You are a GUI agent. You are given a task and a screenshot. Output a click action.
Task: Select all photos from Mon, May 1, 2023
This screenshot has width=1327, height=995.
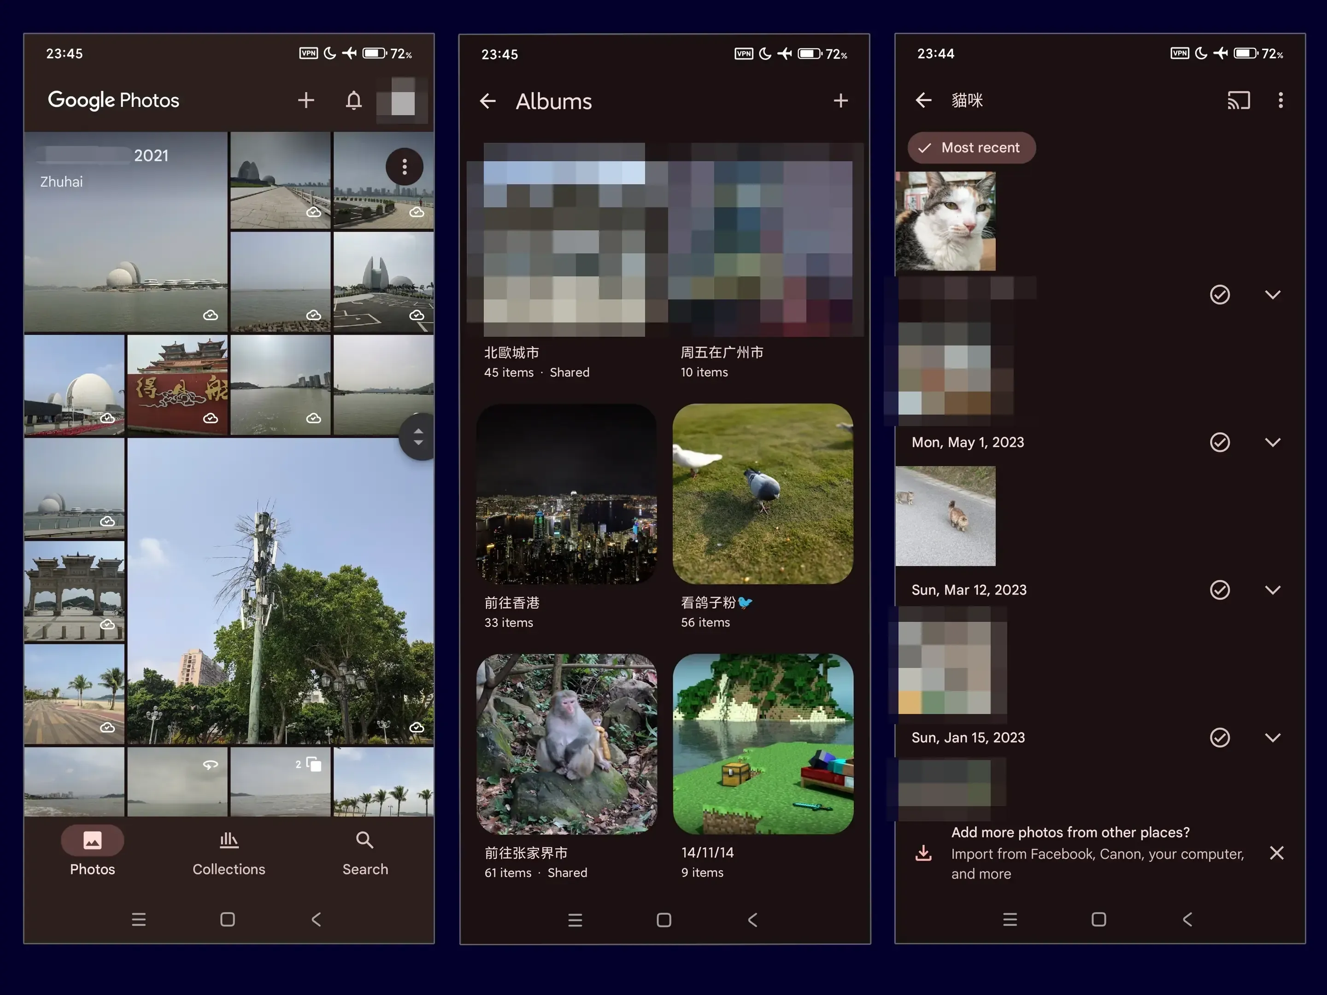coord(1220,443)
